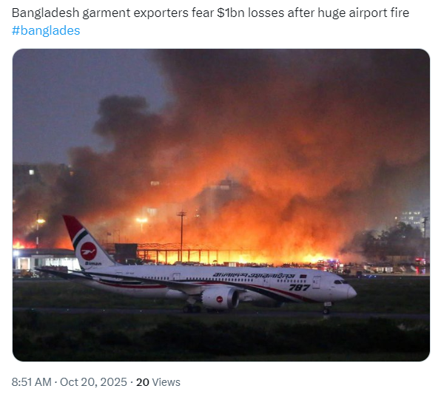This screenshot has width=441, height=397.
Task: Click the red-green striped tail fin
Action: tap(86, 241)
